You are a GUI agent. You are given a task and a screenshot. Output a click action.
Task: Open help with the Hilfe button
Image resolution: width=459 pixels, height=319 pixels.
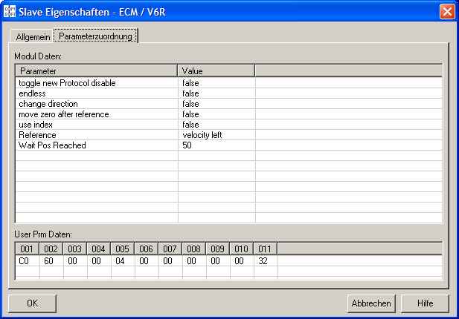coord(425,303)
